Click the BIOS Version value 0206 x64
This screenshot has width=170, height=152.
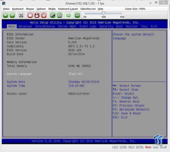(x=75, y=50)
